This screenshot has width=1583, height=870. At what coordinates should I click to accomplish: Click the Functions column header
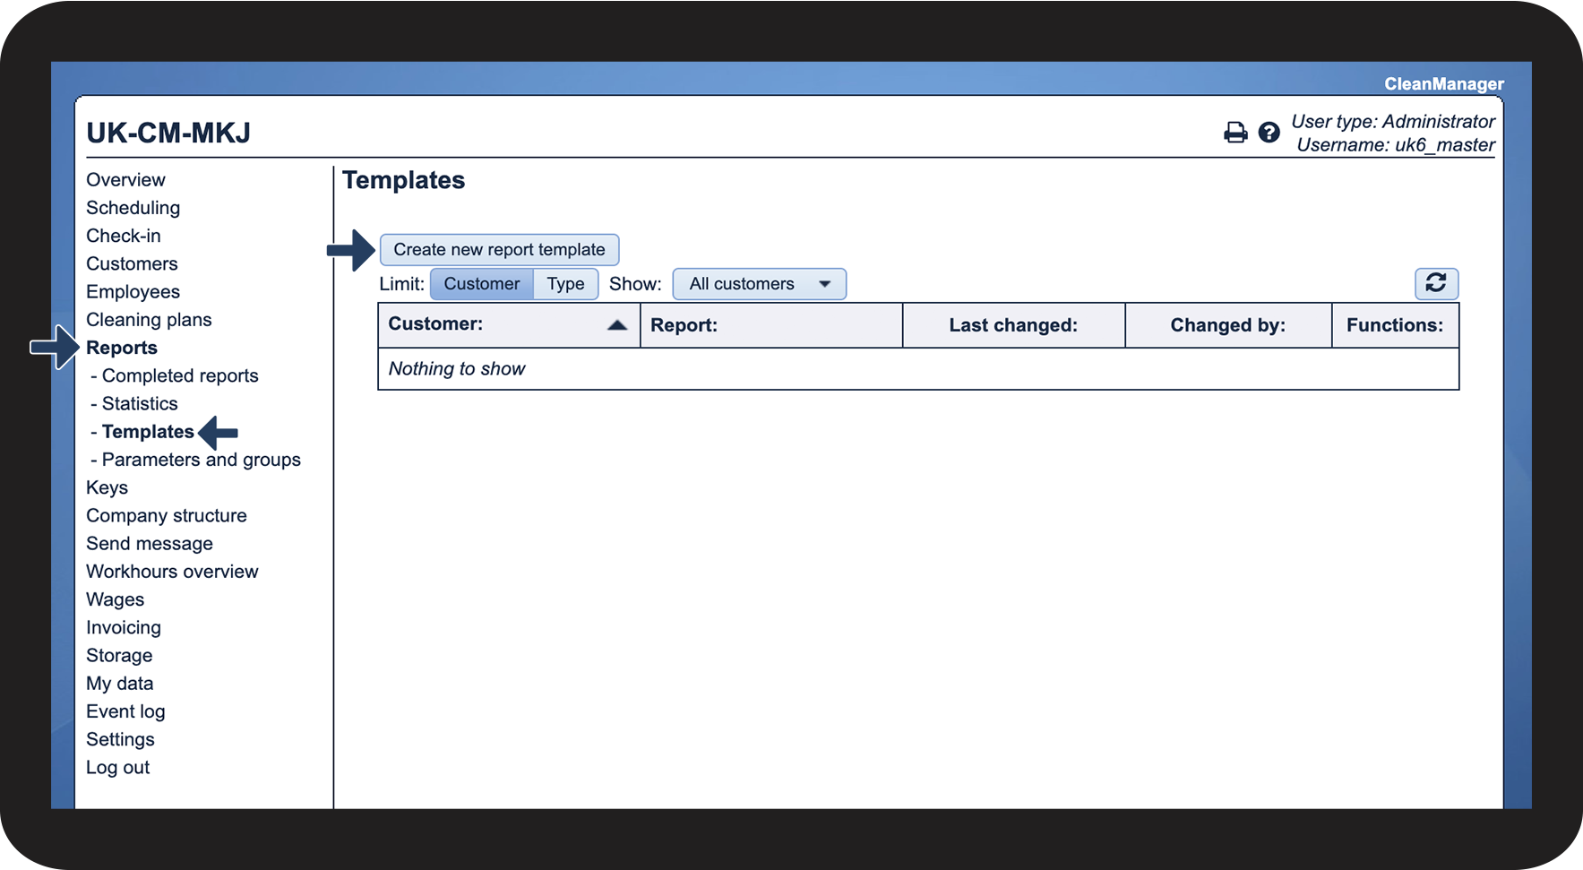tap(1395, 325)
